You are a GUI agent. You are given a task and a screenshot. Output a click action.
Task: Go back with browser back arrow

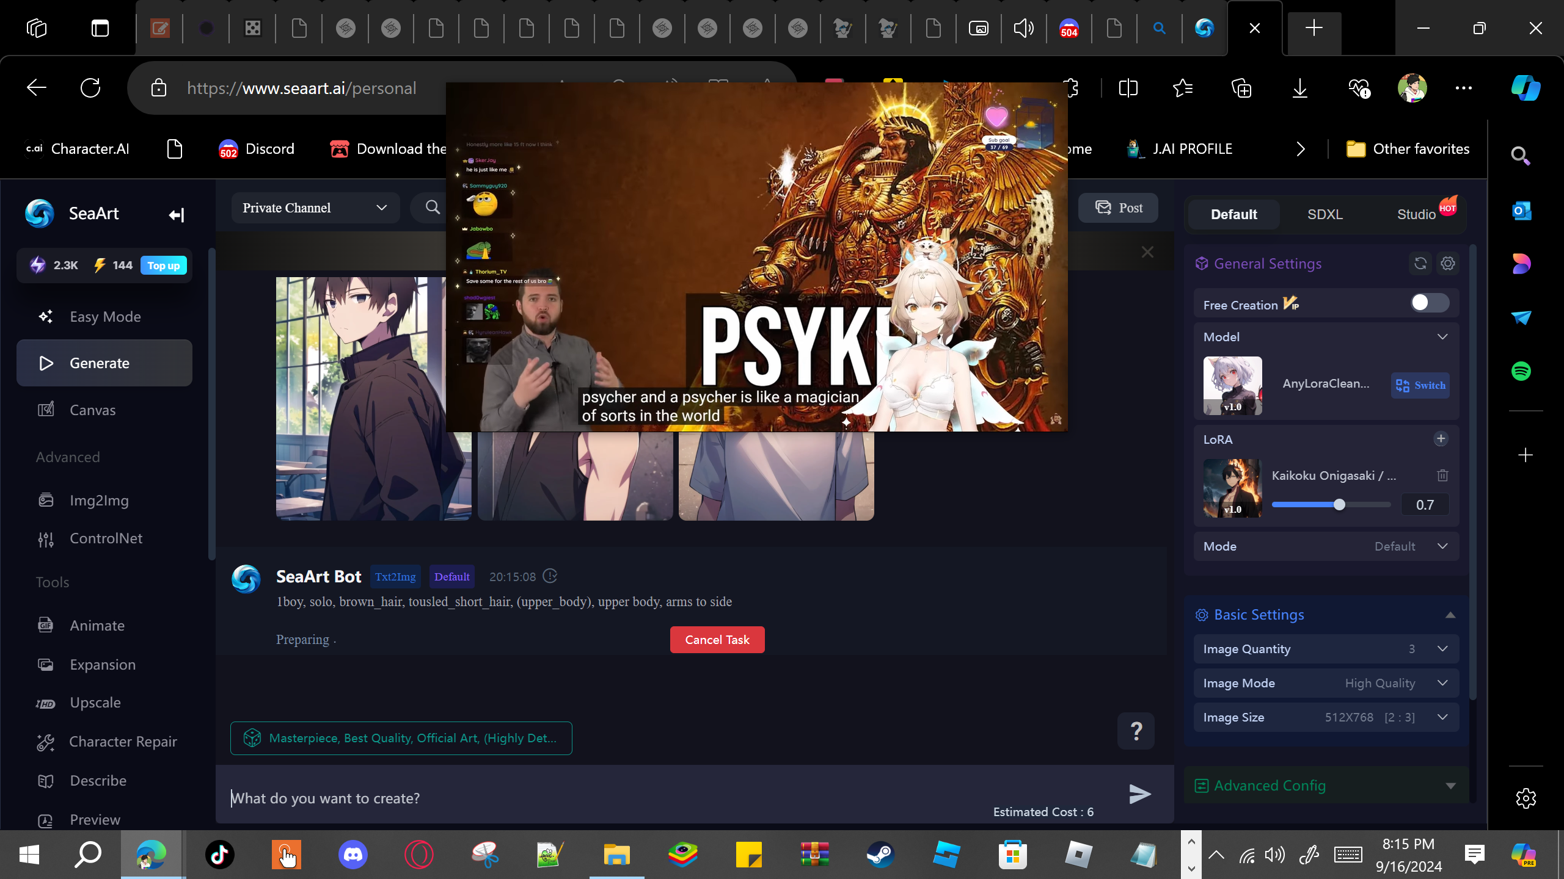click(37, 88)
